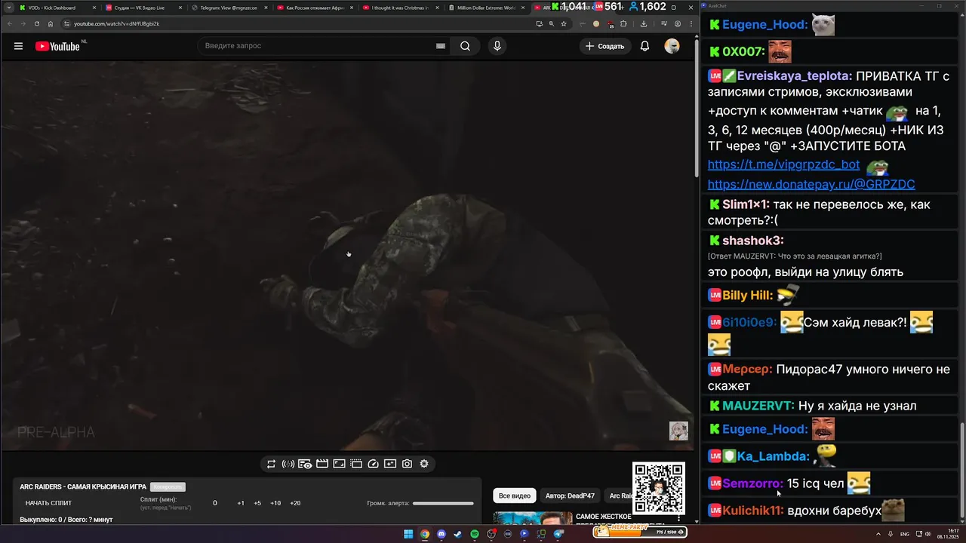This screenshot has width=966, height=543.
Task: Go back with the browser back arrow
Action: (x=9, y=23)
